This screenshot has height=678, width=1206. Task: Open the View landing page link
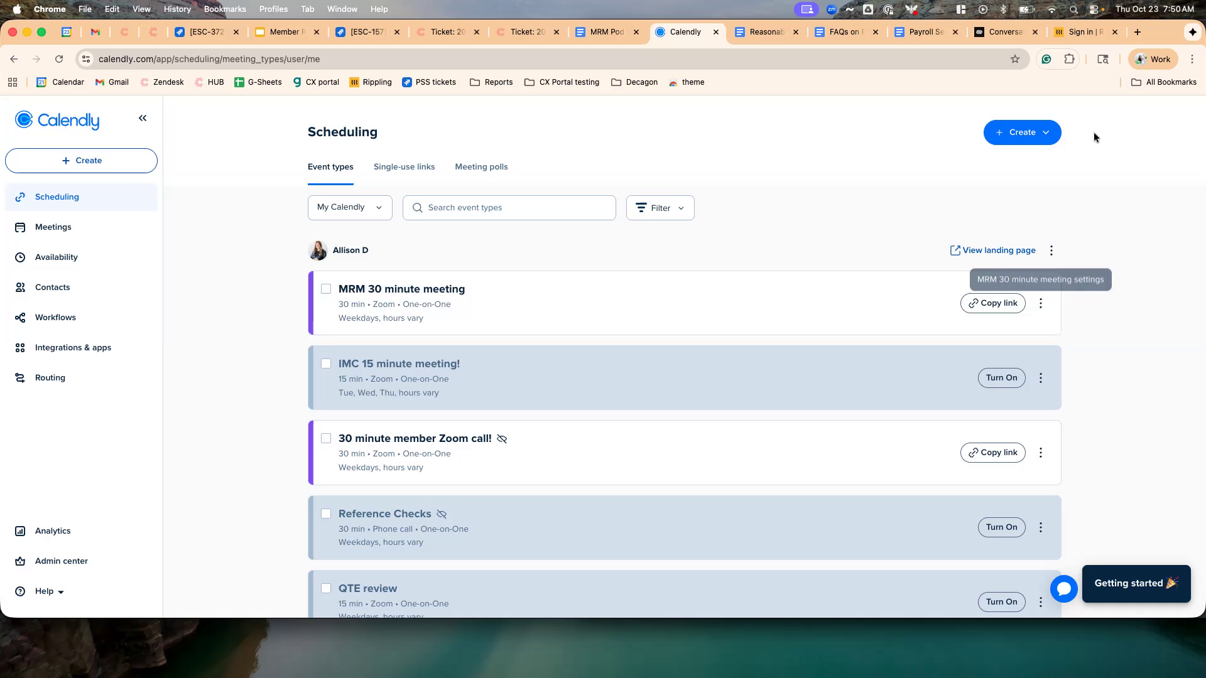(x=992, y=250)
